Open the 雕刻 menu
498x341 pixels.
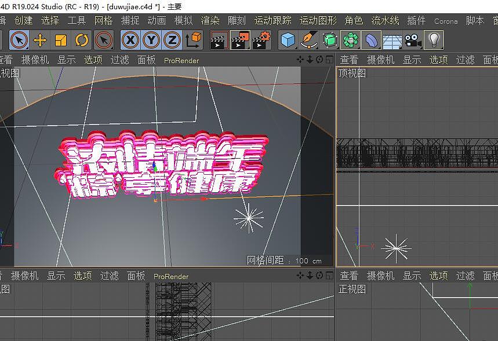tap(237, 21)
